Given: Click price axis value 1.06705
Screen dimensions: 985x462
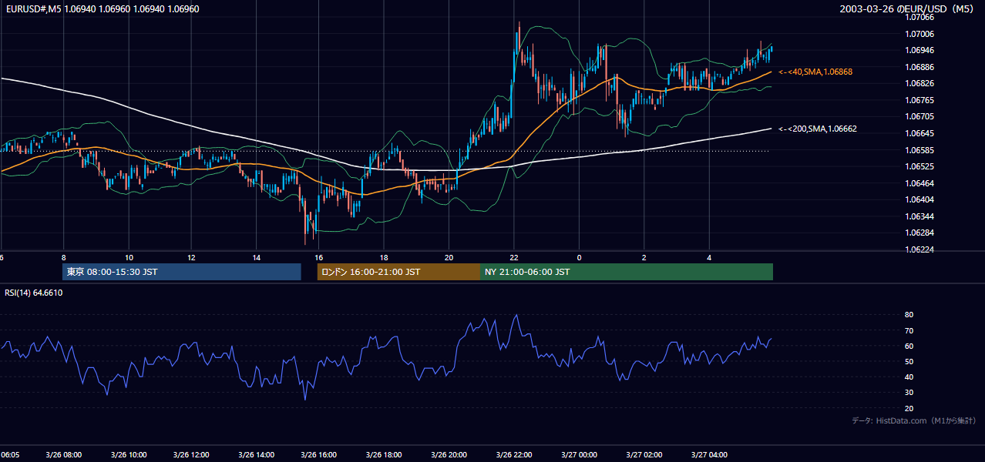Looking at the screenshot, I should (919, 116).
